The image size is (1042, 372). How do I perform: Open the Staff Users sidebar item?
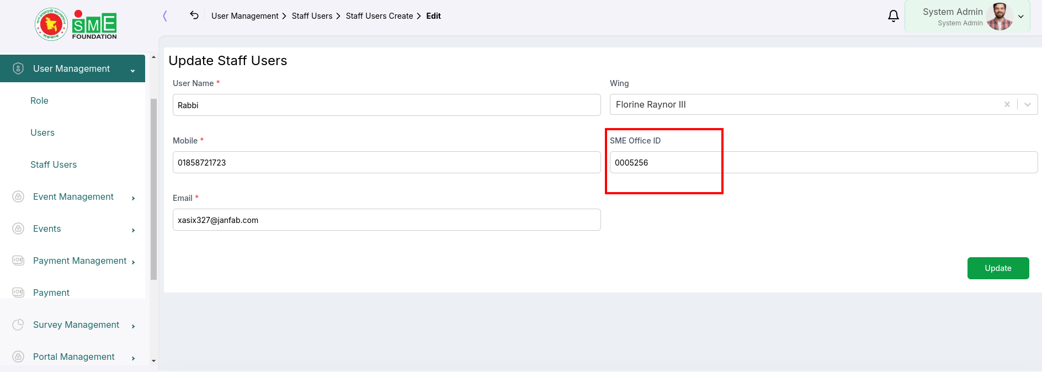pos(54,164)
